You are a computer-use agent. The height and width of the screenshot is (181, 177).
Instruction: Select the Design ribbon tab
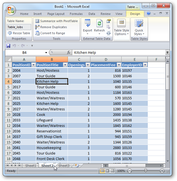point(135,14)
